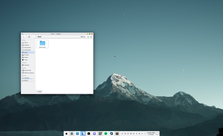Open the fedora device

click(x=26, y=80)
